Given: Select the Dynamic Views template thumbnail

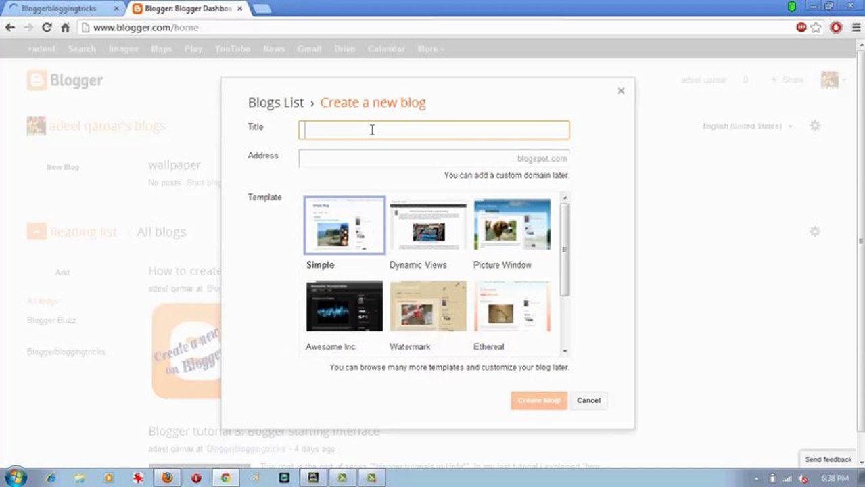Looking at the screenshot, I should [x=428, y=225].
